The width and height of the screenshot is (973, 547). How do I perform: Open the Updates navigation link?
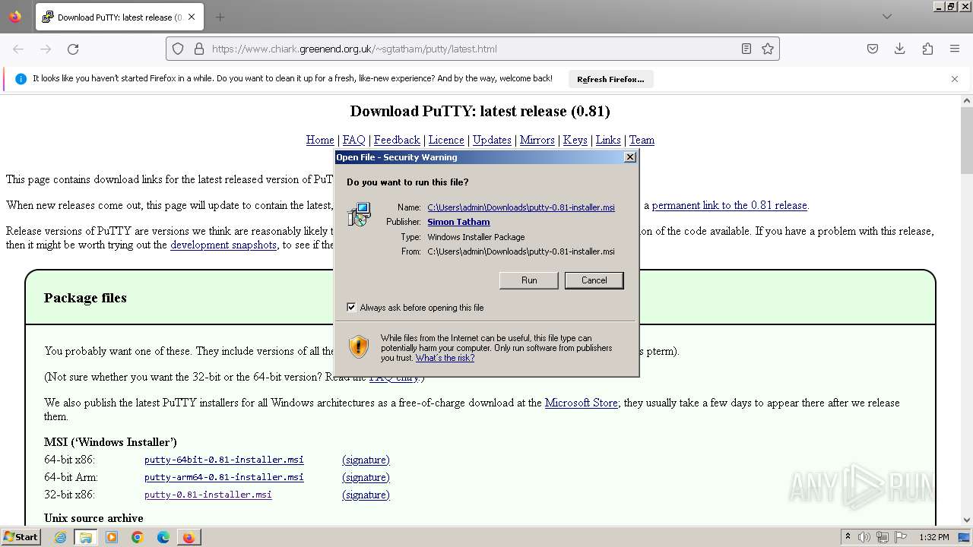[x=492, y=140]
